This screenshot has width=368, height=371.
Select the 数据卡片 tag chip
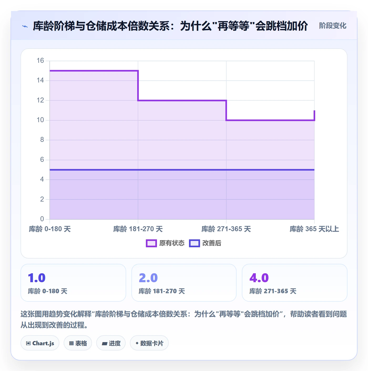point(149,343)
